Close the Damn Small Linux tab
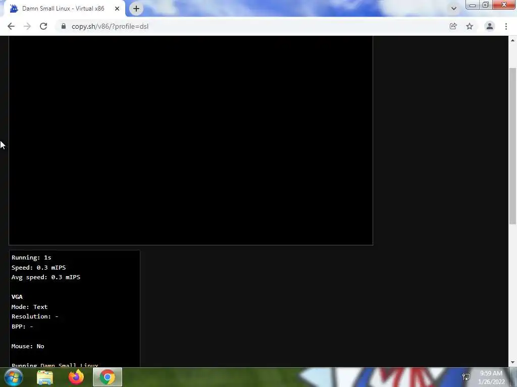 click(117, 9)
